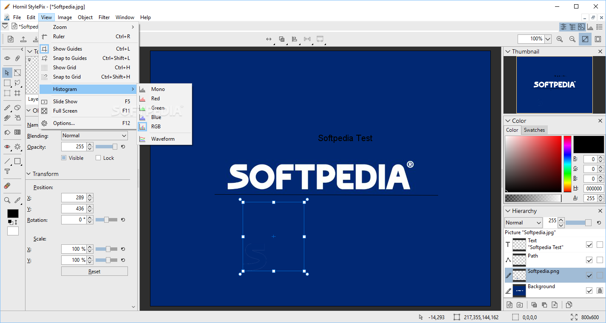Open the Hierarchy blend mode dropdown
Viewport: 606px width, 323px height.
click(524, 223)
